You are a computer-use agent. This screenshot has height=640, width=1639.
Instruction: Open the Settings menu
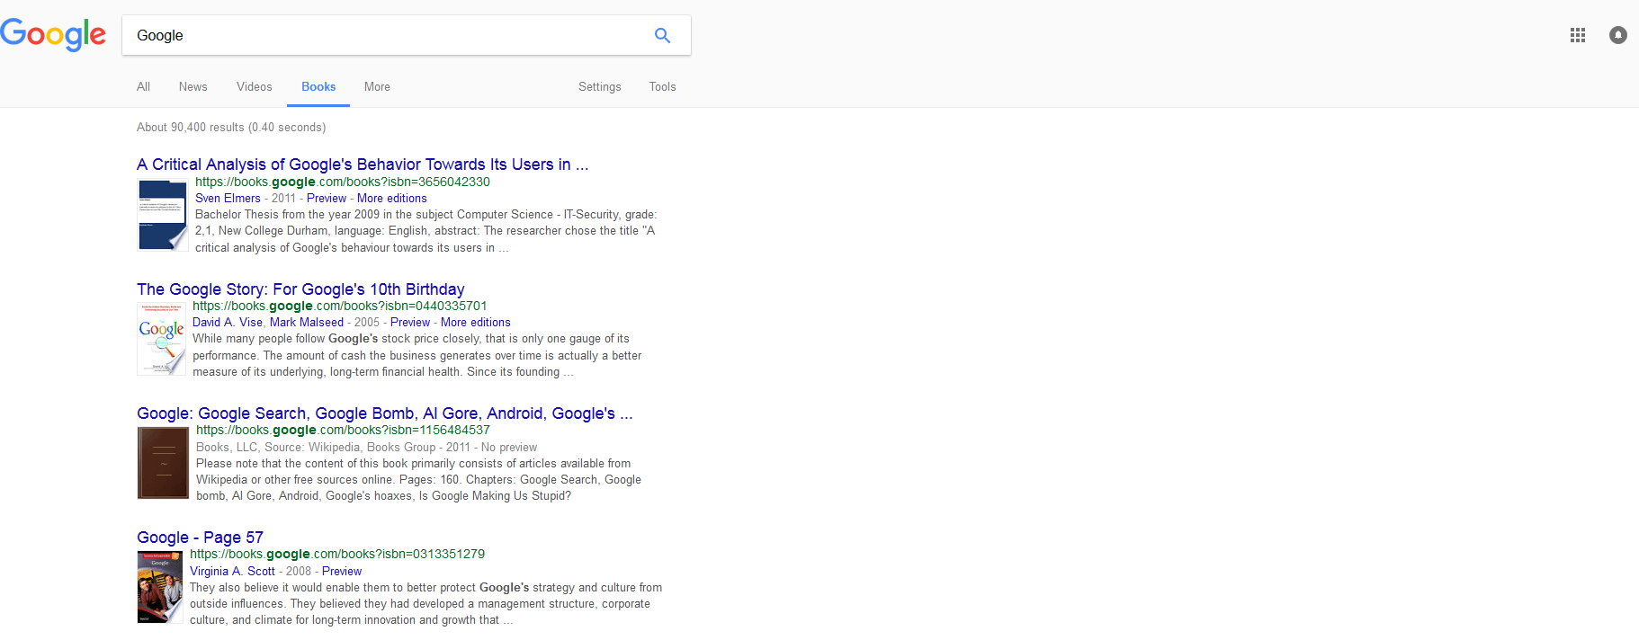point(600,87)
